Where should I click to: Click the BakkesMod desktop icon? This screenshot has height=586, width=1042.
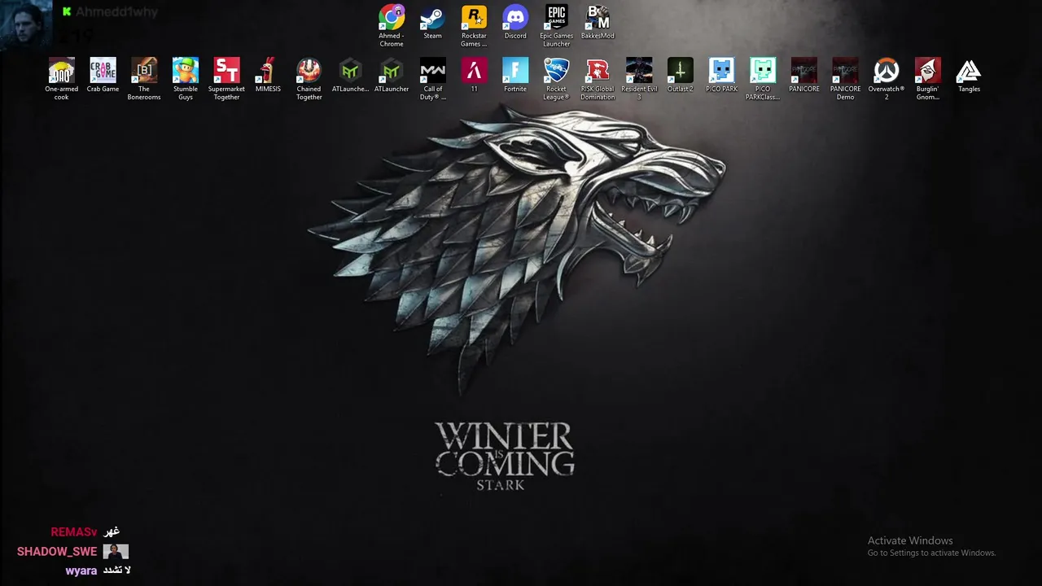click(598, 23)
